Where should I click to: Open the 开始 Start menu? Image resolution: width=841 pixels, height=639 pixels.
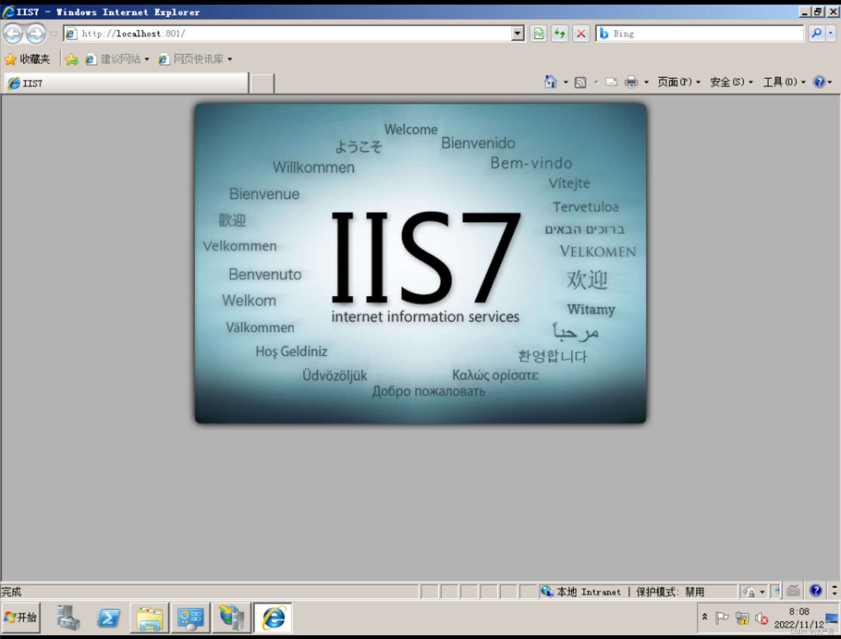21,618
